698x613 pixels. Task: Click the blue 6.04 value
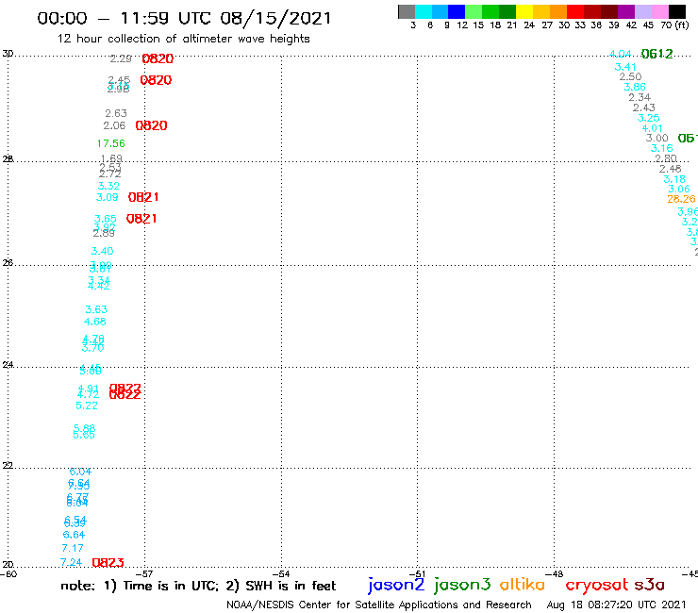click(80, 472)
